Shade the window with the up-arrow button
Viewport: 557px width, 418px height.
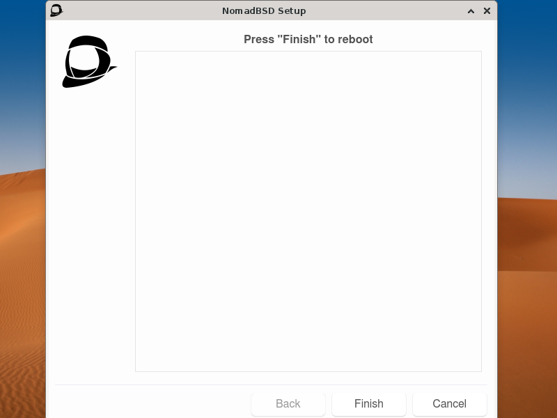pyautogui.click(x=471, y=11)
